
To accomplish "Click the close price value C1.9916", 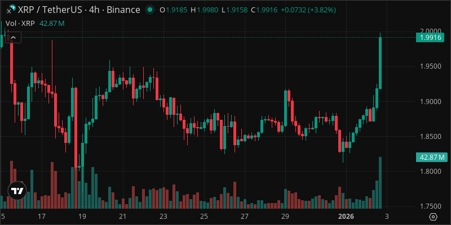I will pos(264,10).
